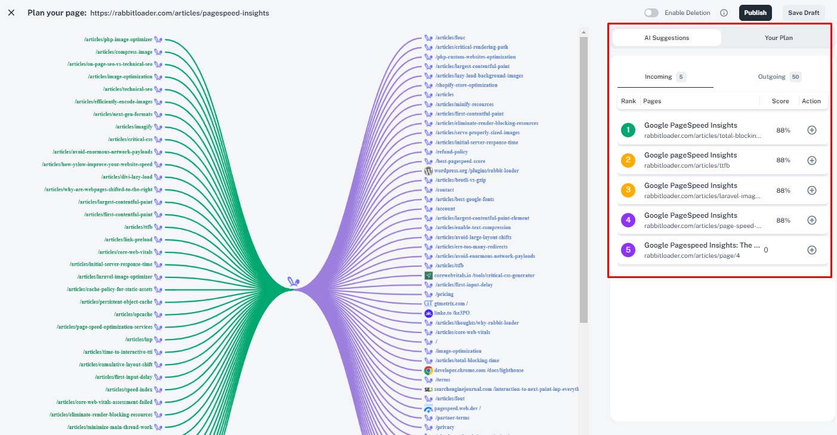Click the Save Draft button
This screenshot has height=435, width=837.
coord(803,13)
